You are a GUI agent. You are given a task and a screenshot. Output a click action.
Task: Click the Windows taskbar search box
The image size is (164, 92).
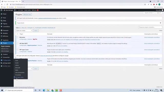pyautogui.click(x=19, y=90)
